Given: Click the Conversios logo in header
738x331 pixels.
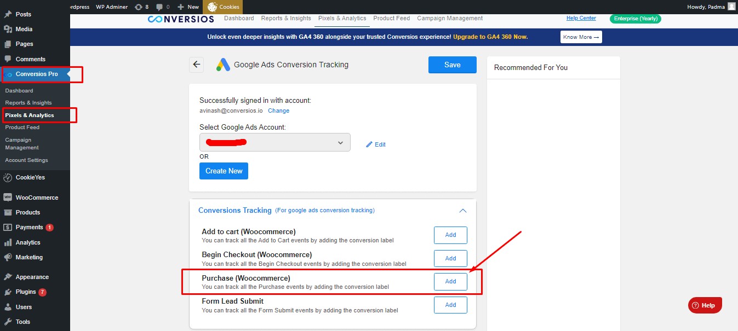Looking at the screenshot, I should coord(182,19).
